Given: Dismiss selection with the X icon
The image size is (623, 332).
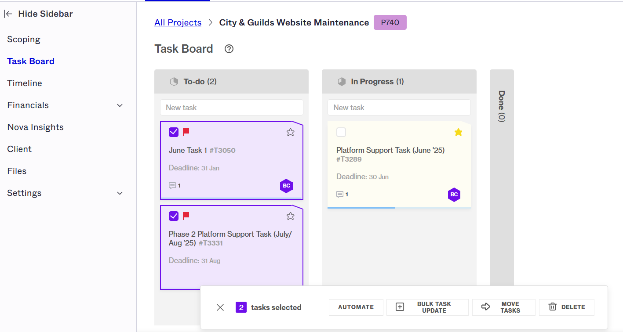Looking at the screenshot, I should pos(220,307).
